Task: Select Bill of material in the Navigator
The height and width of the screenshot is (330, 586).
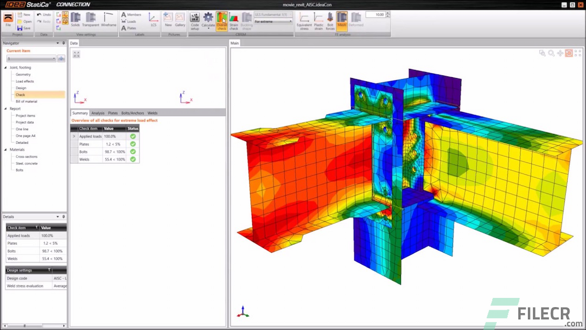Action: coord(26,101)
